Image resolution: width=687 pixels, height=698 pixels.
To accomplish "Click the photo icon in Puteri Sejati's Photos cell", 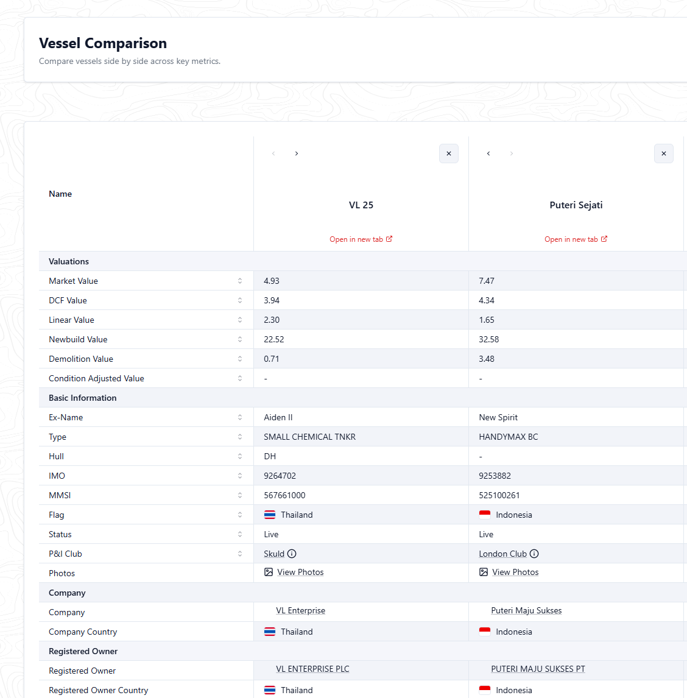I will pyautogui.click(x=484, y=572).
